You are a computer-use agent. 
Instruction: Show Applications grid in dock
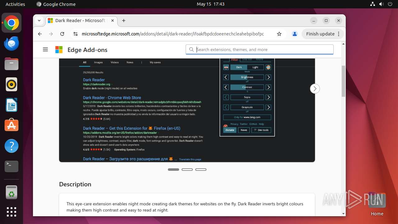pyautogui.click(x=12, y=212)
